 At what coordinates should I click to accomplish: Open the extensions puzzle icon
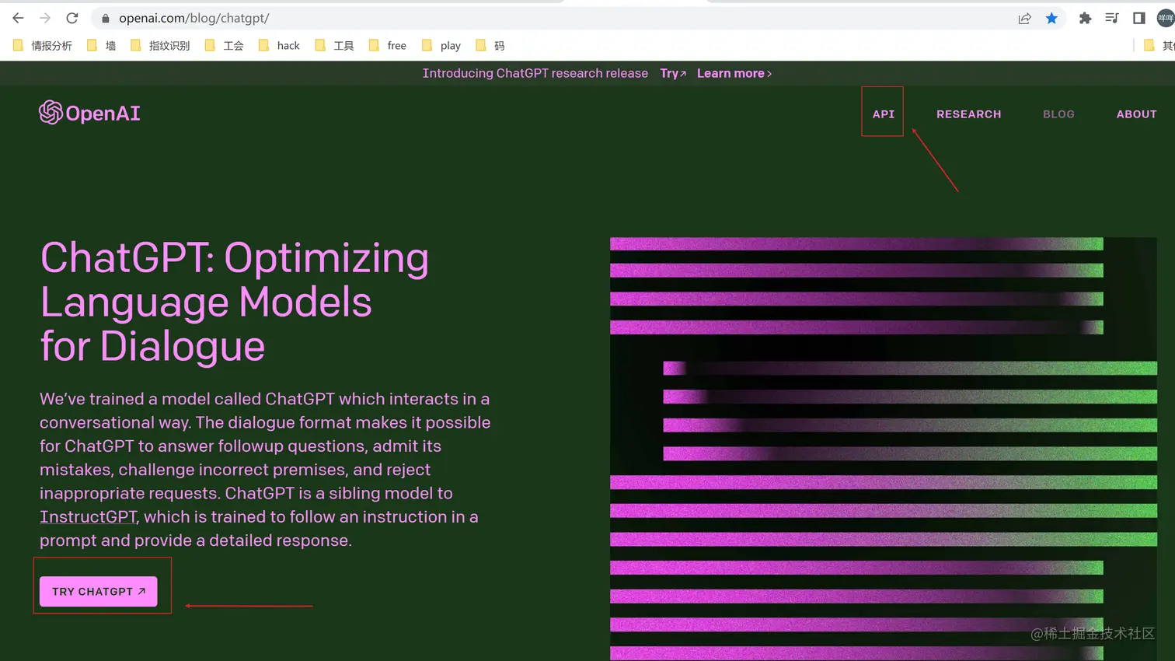1085,18
